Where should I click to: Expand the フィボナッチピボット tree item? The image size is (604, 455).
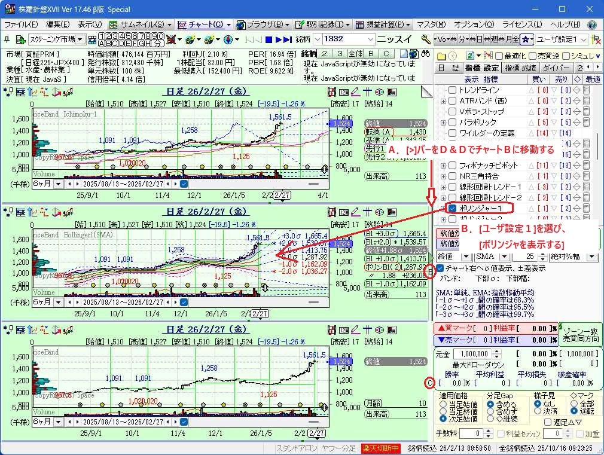443,165
